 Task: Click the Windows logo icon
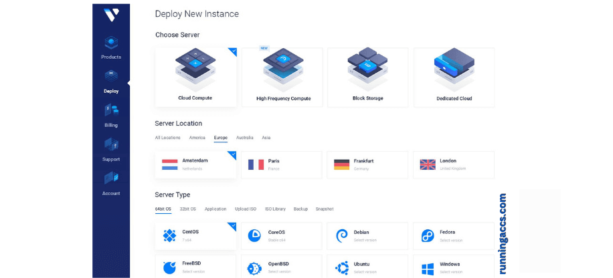[x=428, y=269]
